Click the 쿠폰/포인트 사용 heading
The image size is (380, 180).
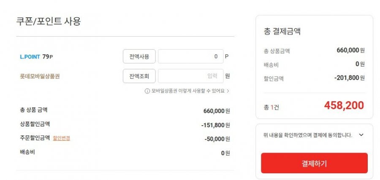[49, 21]
